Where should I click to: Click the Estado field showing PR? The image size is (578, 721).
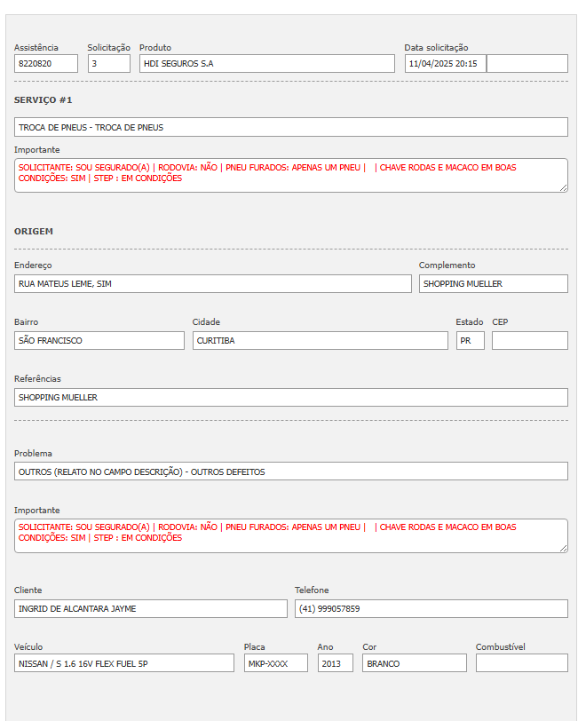click(470, 340)
